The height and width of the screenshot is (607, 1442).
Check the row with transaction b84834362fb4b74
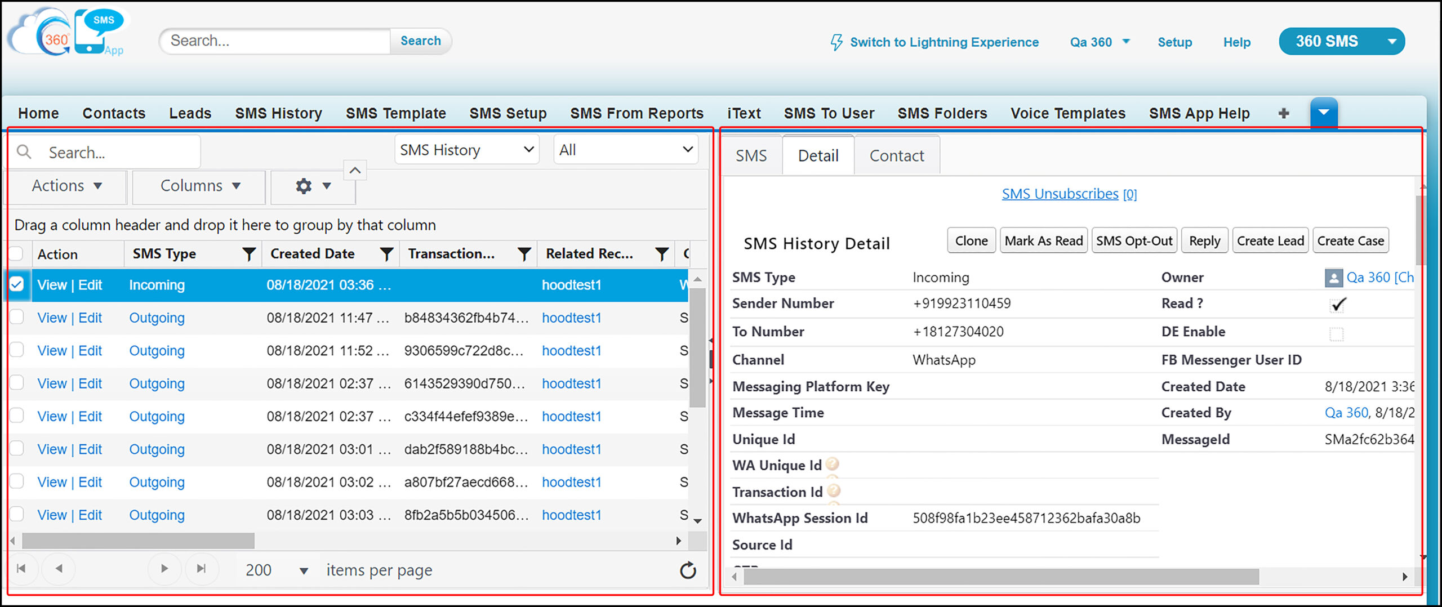[x=16, y=317]
